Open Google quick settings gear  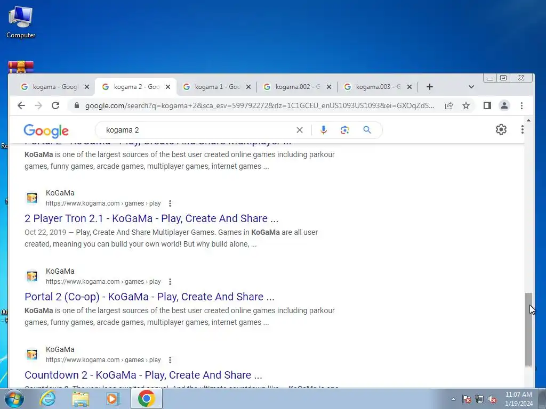click(x=501, y=129)
